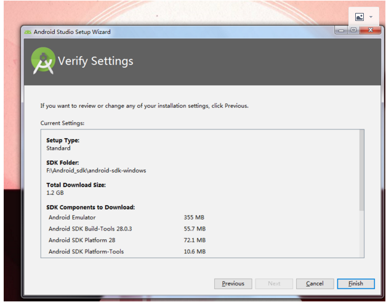This screenshot has height=302, width=386.
Task: Click the Cancel button
Action: pos(315,284)
